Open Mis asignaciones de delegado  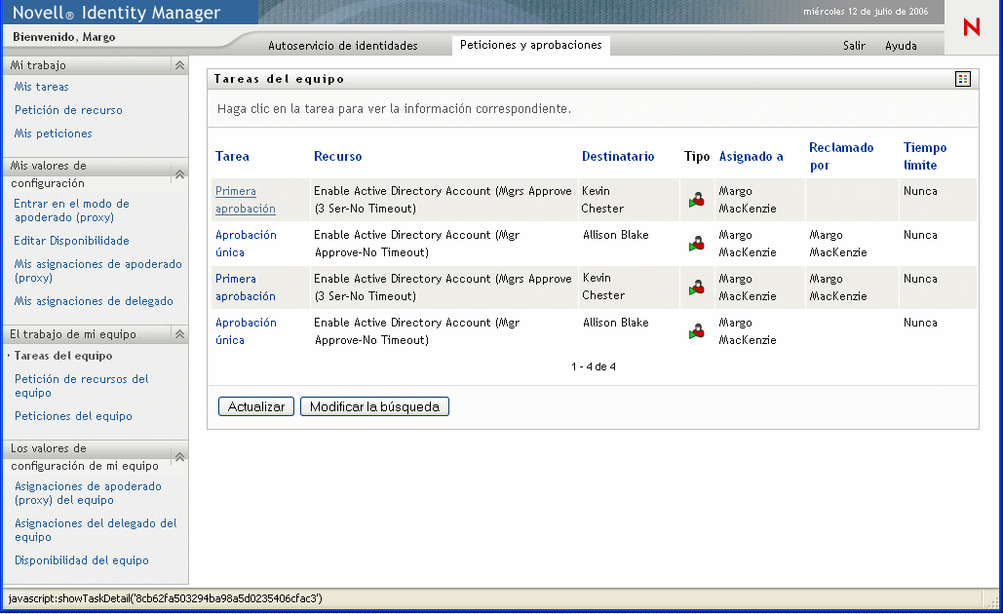pyautogui.click(x=94, y=300)
